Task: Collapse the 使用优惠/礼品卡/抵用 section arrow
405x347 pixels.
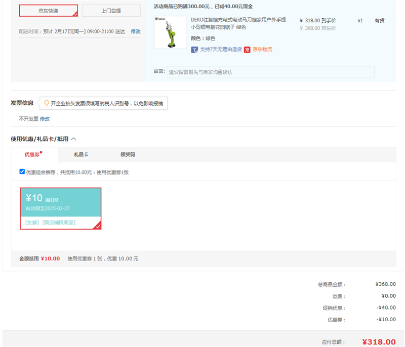Action: [73, 139]
